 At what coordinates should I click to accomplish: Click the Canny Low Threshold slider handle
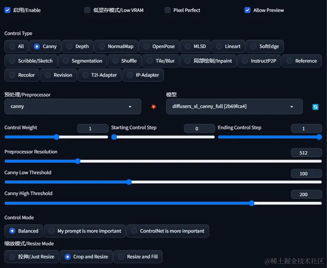[x=129, y=182]
